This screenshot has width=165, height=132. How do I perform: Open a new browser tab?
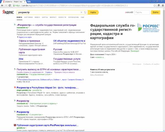pyautogui.click(x=29, y=2)
